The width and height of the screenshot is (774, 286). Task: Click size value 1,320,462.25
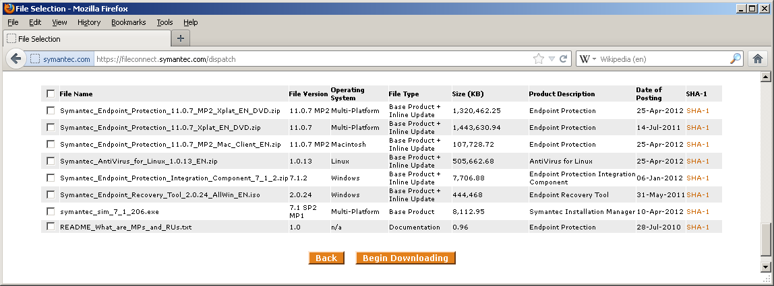477,111
